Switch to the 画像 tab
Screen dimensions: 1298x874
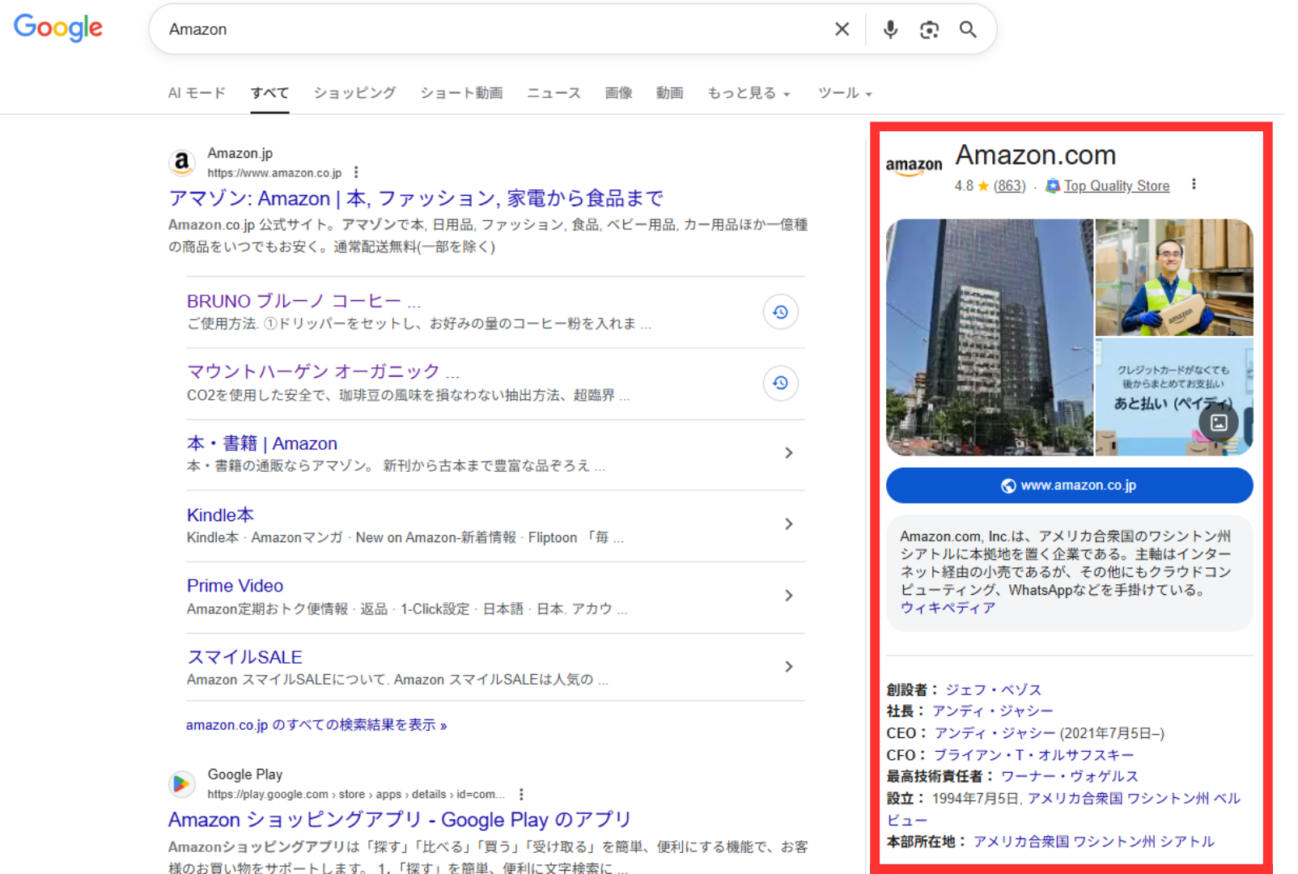click(618, 92)
